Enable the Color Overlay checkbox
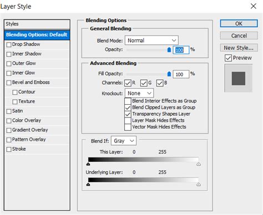The image size is (263, 215). point(9,121)
